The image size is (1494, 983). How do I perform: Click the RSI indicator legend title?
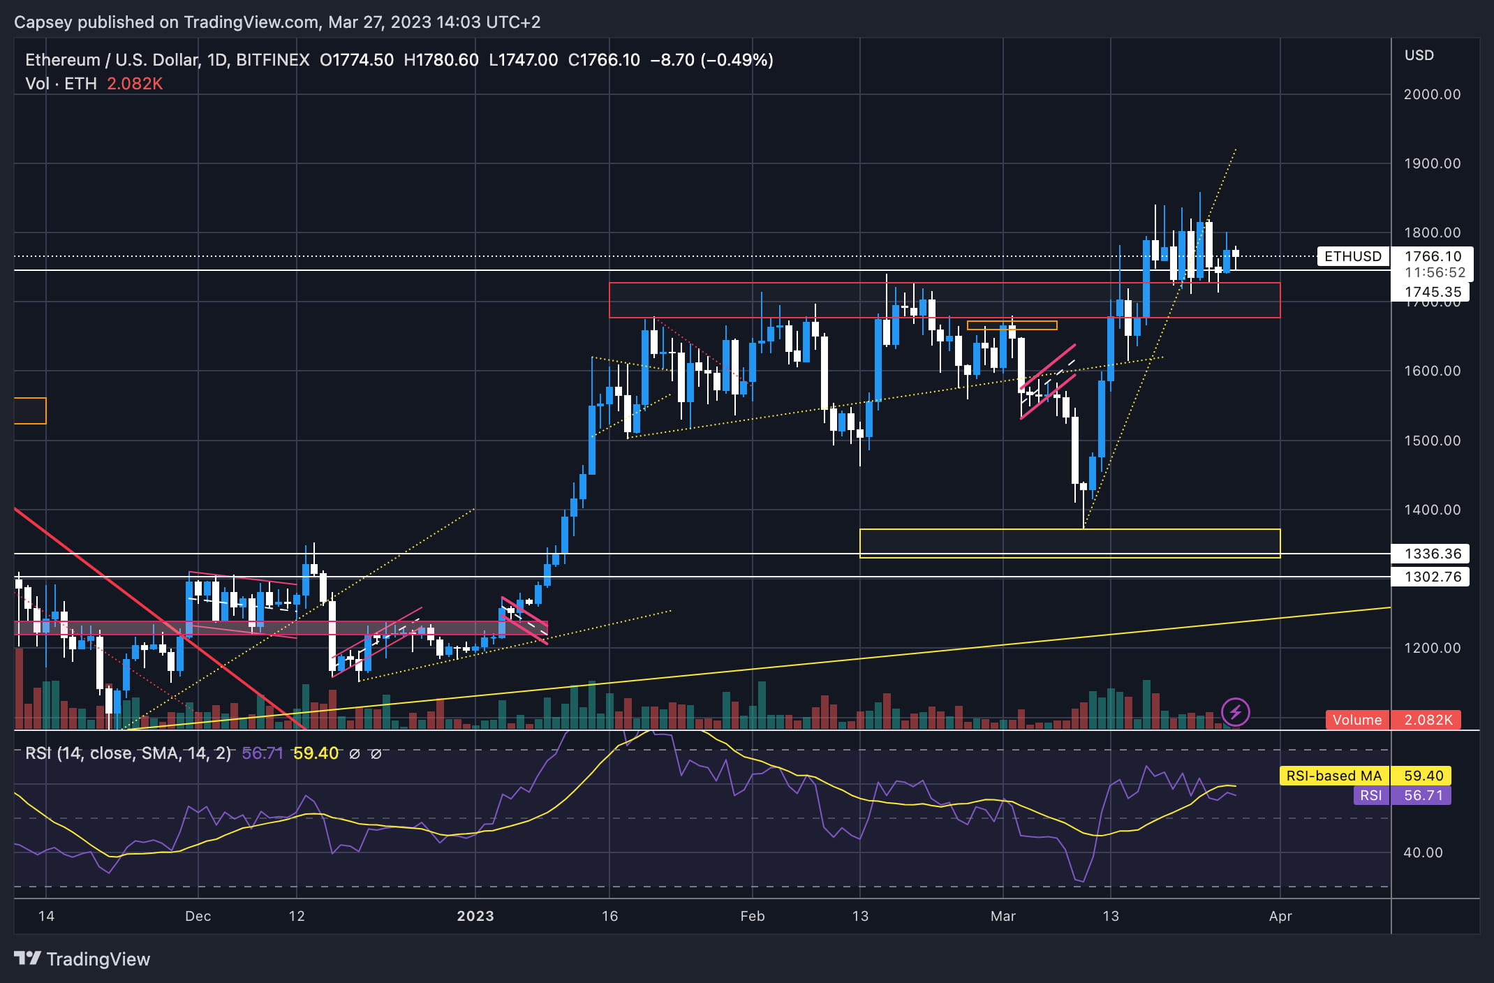click(128, 753)
